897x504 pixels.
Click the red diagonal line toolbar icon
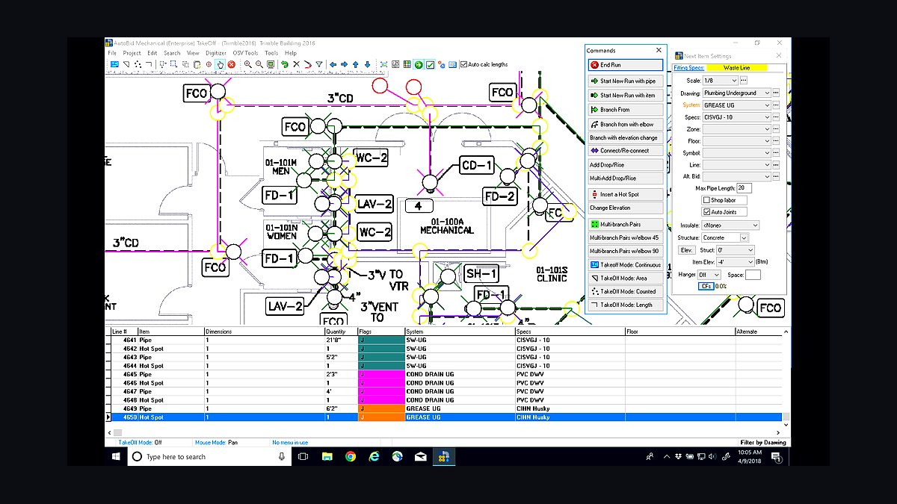pos(307,64)
